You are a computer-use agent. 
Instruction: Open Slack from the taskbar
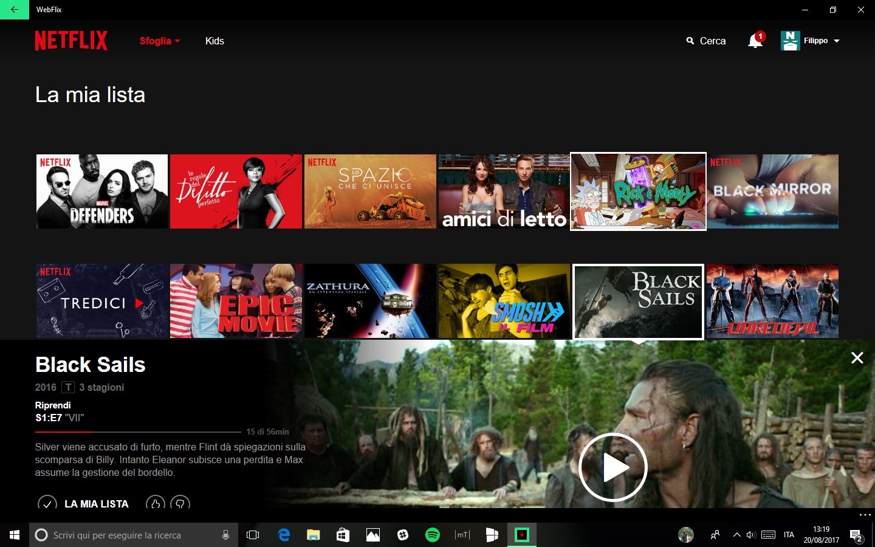(x=402, y=535)
